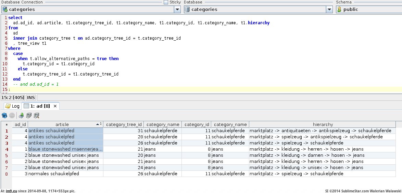Click the greyed-out stop query icon

pyautogui.click(x=12, y=115)
